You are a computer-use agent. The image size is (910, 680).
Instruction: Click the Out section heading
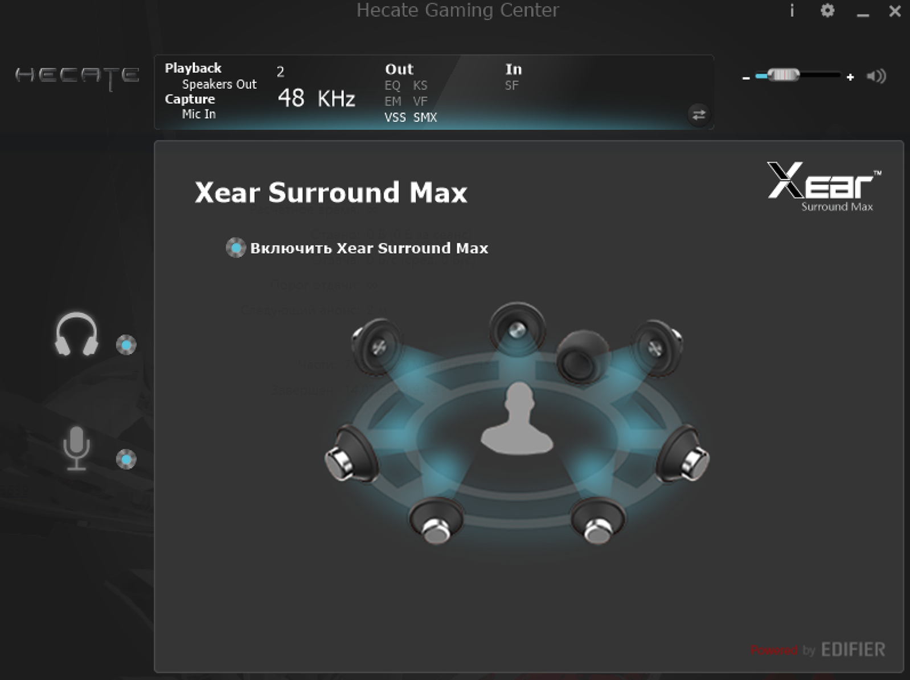click(399, 69)
